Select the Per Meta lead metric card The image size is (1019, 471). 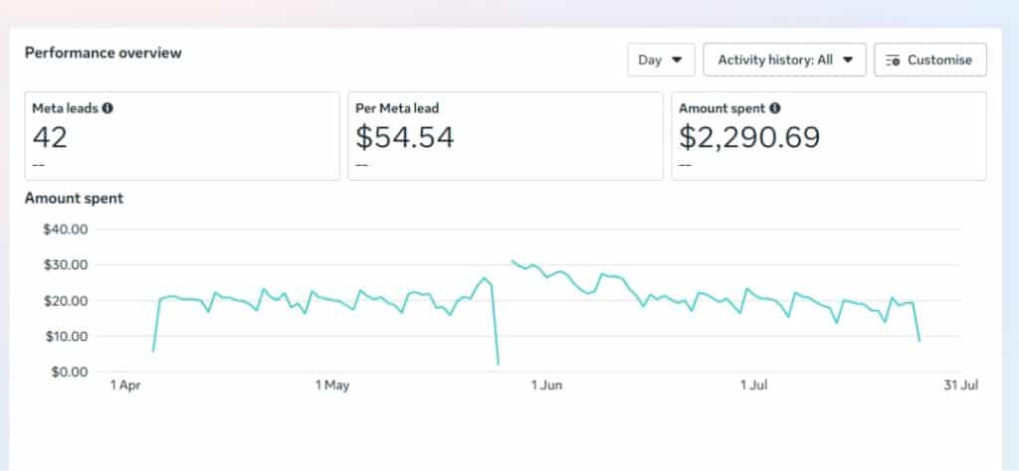[505, 135]
